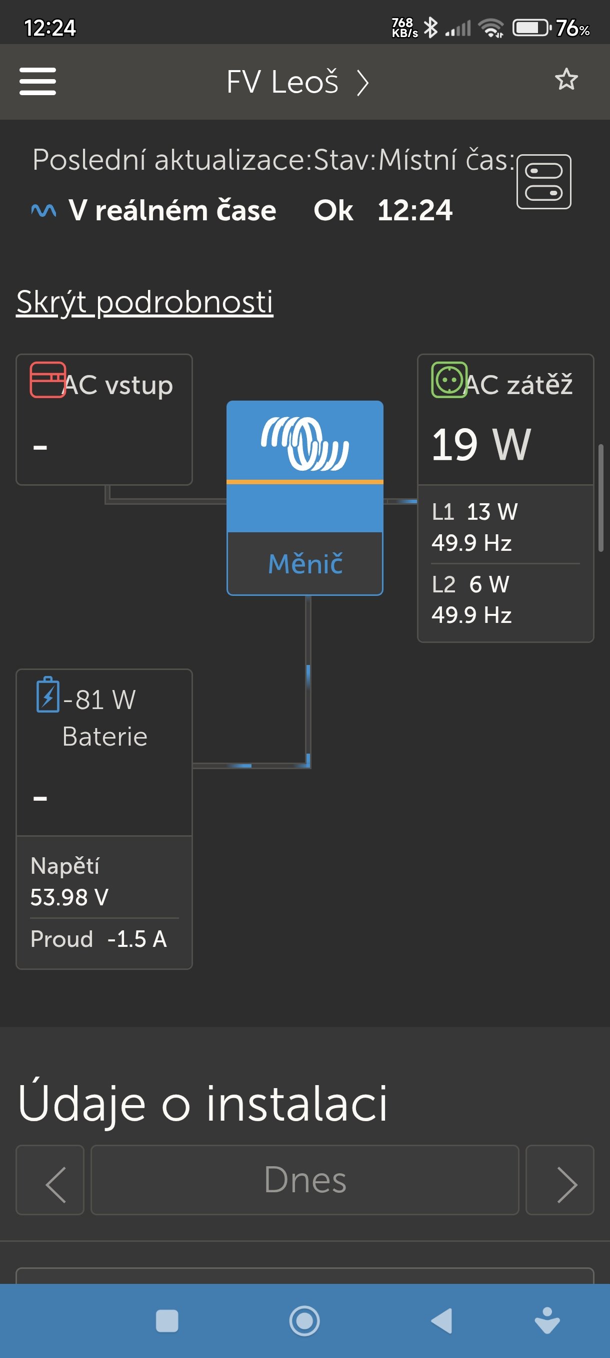Tap the device list controls icon
This screenshot has height=1358, width=610.
click(543, 181)
